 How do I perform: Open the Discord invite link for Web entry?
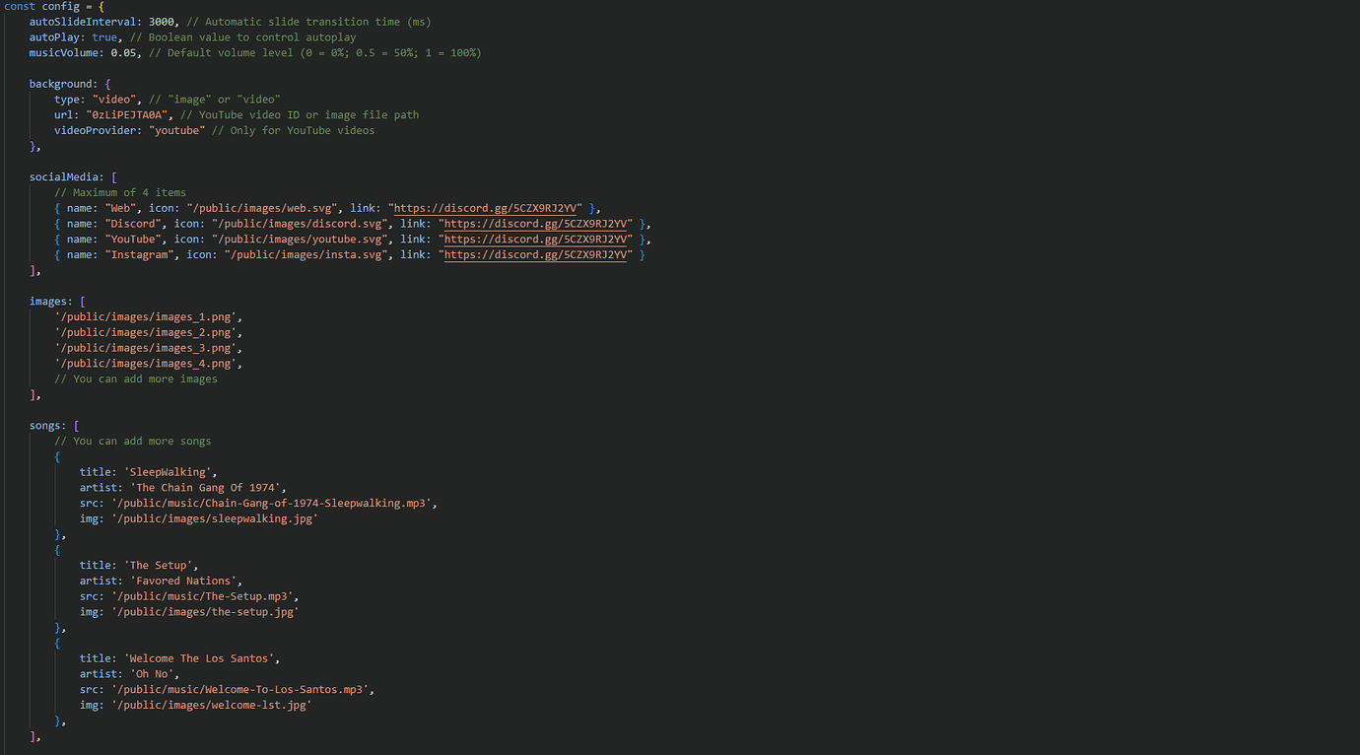click(487, 208)
